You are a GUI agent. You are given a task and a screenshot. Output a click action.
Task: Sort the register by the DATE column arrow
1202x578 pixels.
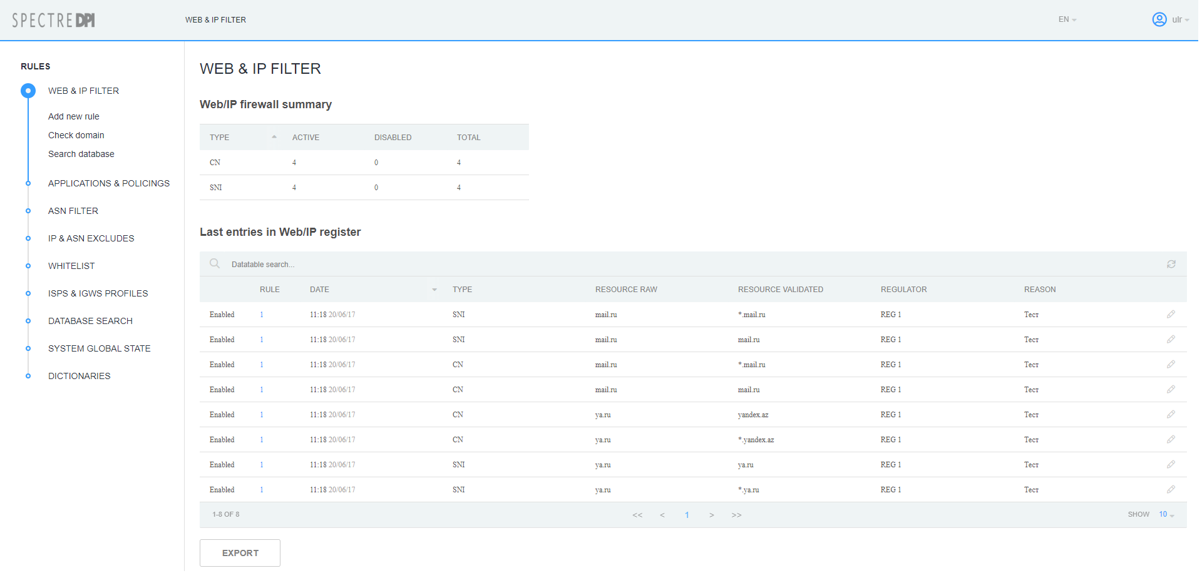[434, 290]
